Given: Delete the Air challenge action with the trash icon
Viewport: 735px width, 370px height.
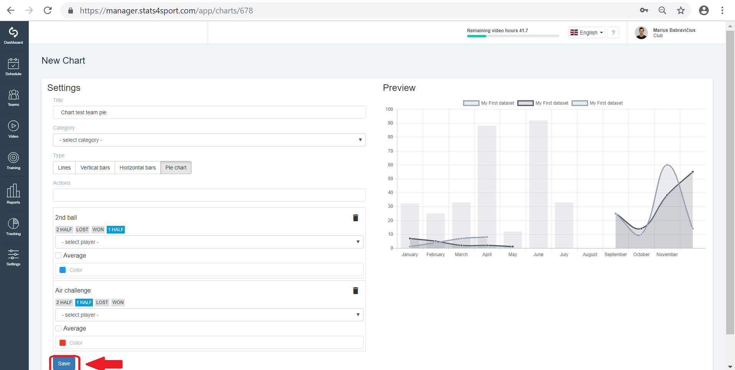Looking at the screenshot, I should click(x=355, y=291).
